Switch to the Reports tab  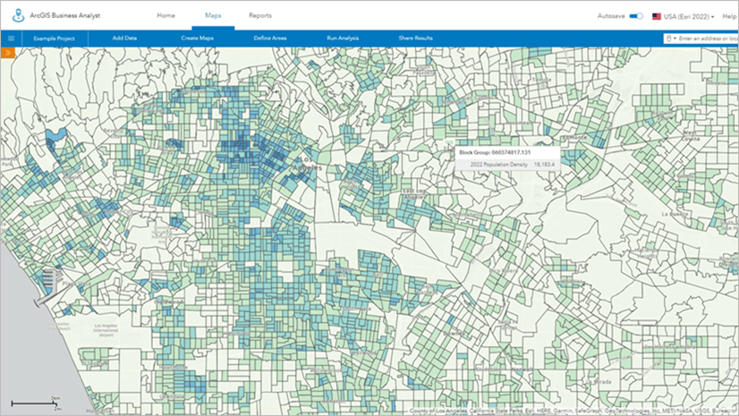point(260,15)
